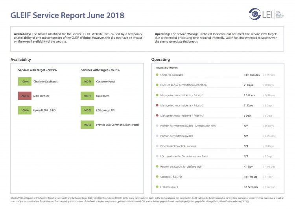The height and width of the screenshot is (209, 295).
Task: Select the green dot for Register an account for gleif.org login
Action: [157, 166]
